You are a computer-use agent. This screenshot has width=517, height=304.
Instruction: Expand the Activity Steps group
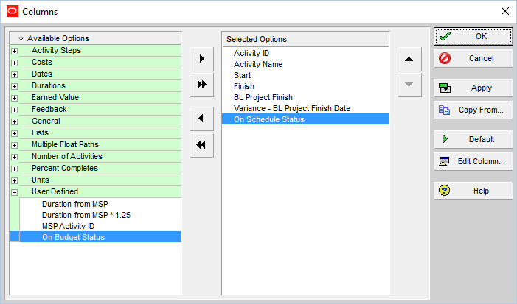click(x=14, y=51)
